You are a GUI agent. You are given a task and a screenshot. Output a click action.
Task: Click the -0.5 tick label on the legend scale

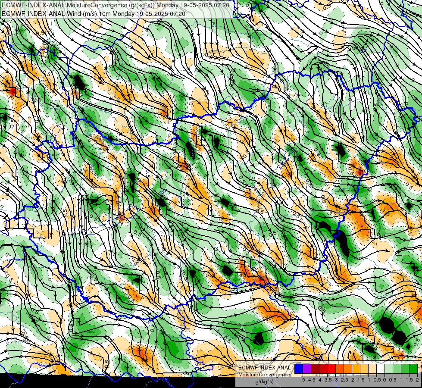[376, 380]
